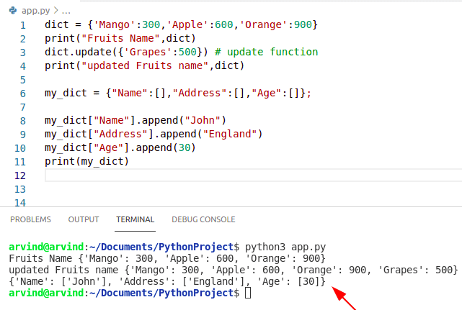Click line number 10 in the gutter

pyautogui.click(x=20, y=148)
